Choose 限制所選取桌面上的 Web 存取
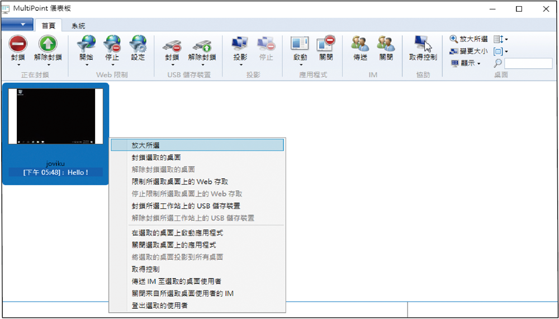This screenshot has height=319, width=559. [197, 182]
